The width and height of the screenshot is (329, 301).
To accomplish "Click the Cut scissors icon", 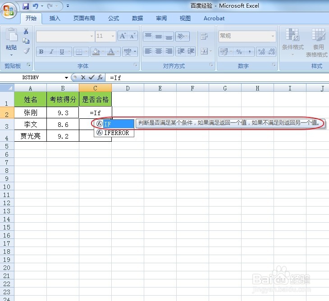I will pos(26,31).
